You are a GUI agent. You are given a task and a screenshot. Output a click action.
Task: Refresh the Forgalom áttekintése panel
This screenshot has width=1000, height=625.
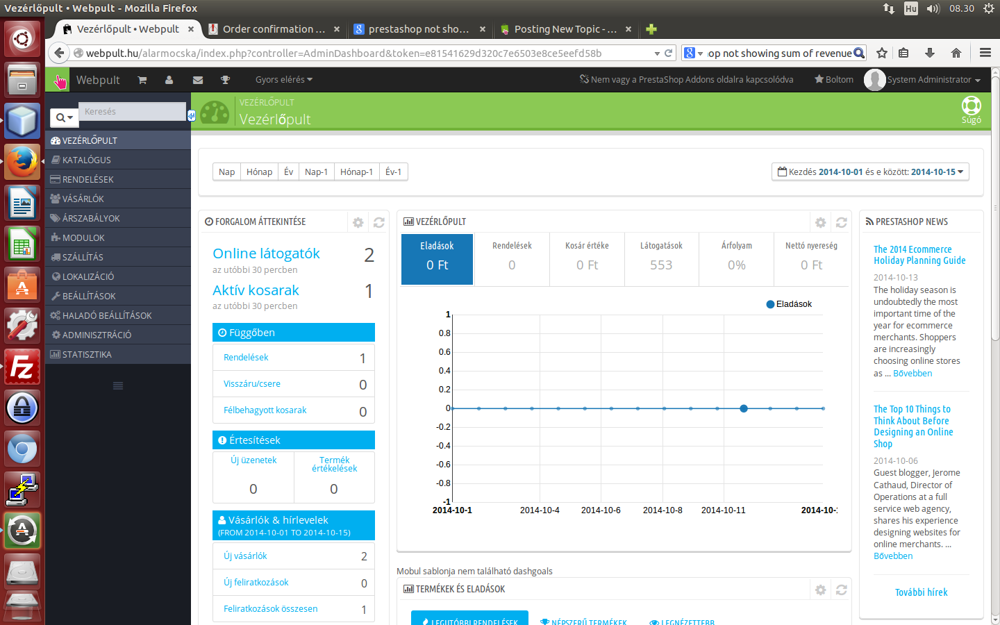coord(378,222)
